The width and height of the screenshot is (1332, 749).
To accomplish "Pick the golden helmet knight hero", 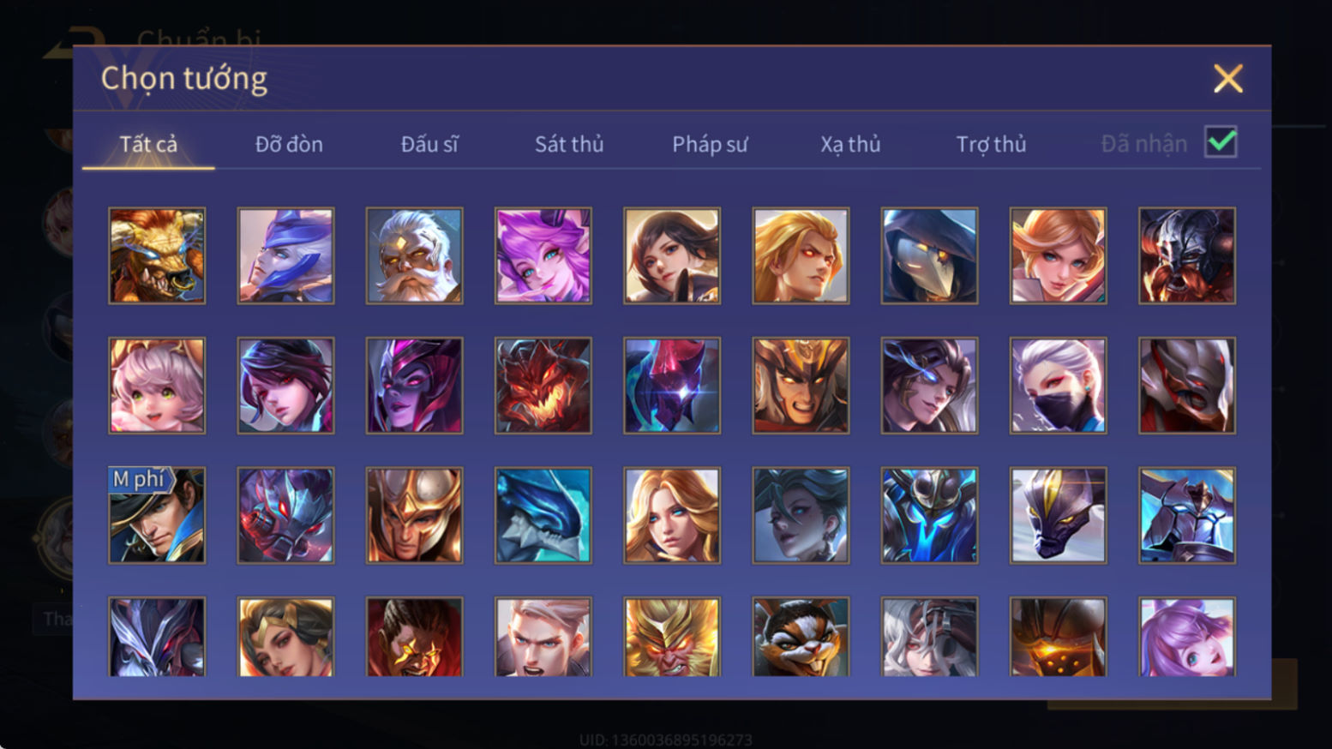I will [x=414, y=515].
